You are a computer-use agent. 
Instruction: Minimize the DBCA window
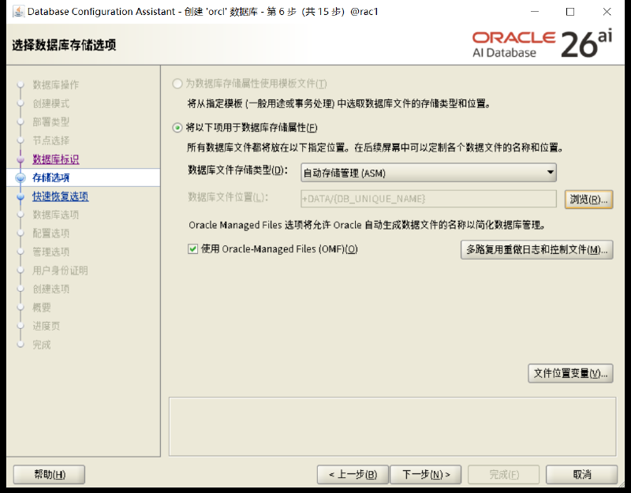(535, 12)
